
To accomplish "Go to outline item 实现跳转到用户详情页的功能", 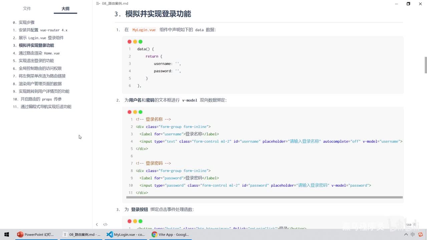I will tap(41, 91).
